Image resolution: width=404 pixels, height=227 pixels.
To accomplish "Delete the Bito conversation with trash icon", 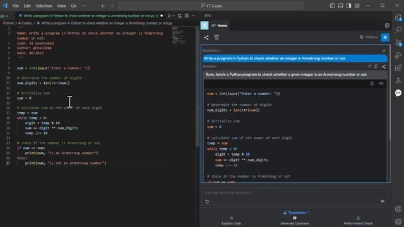I will (x=217, y=38).
